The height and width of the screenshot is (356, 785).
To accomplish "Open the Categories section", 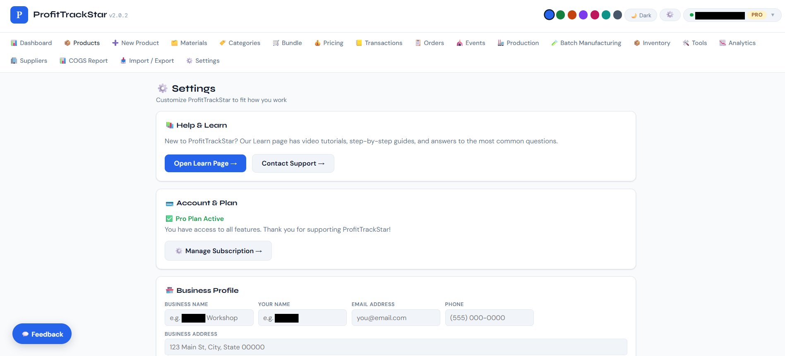I will (240, 43).
